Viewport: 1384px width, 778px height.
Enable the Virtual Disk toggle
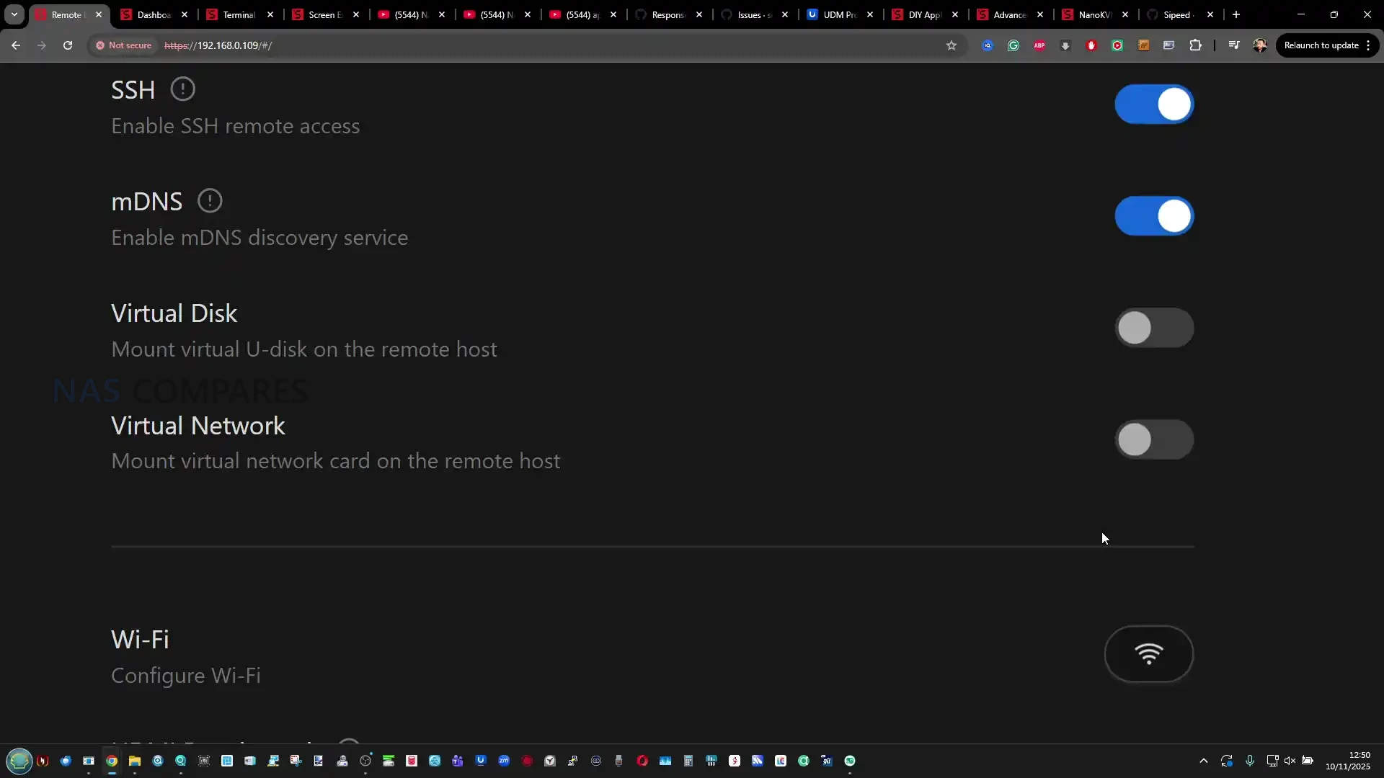1153,328
